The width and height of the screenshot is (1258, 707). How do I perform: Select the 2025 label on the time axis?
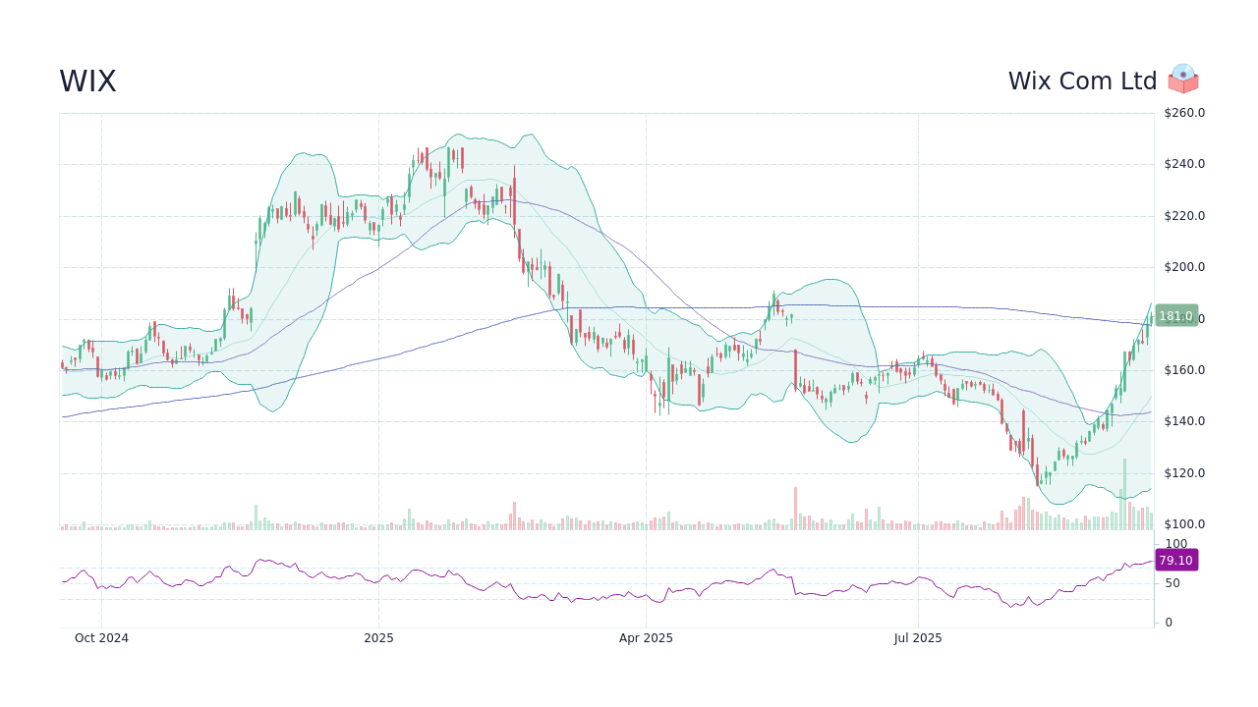point(378,637)
